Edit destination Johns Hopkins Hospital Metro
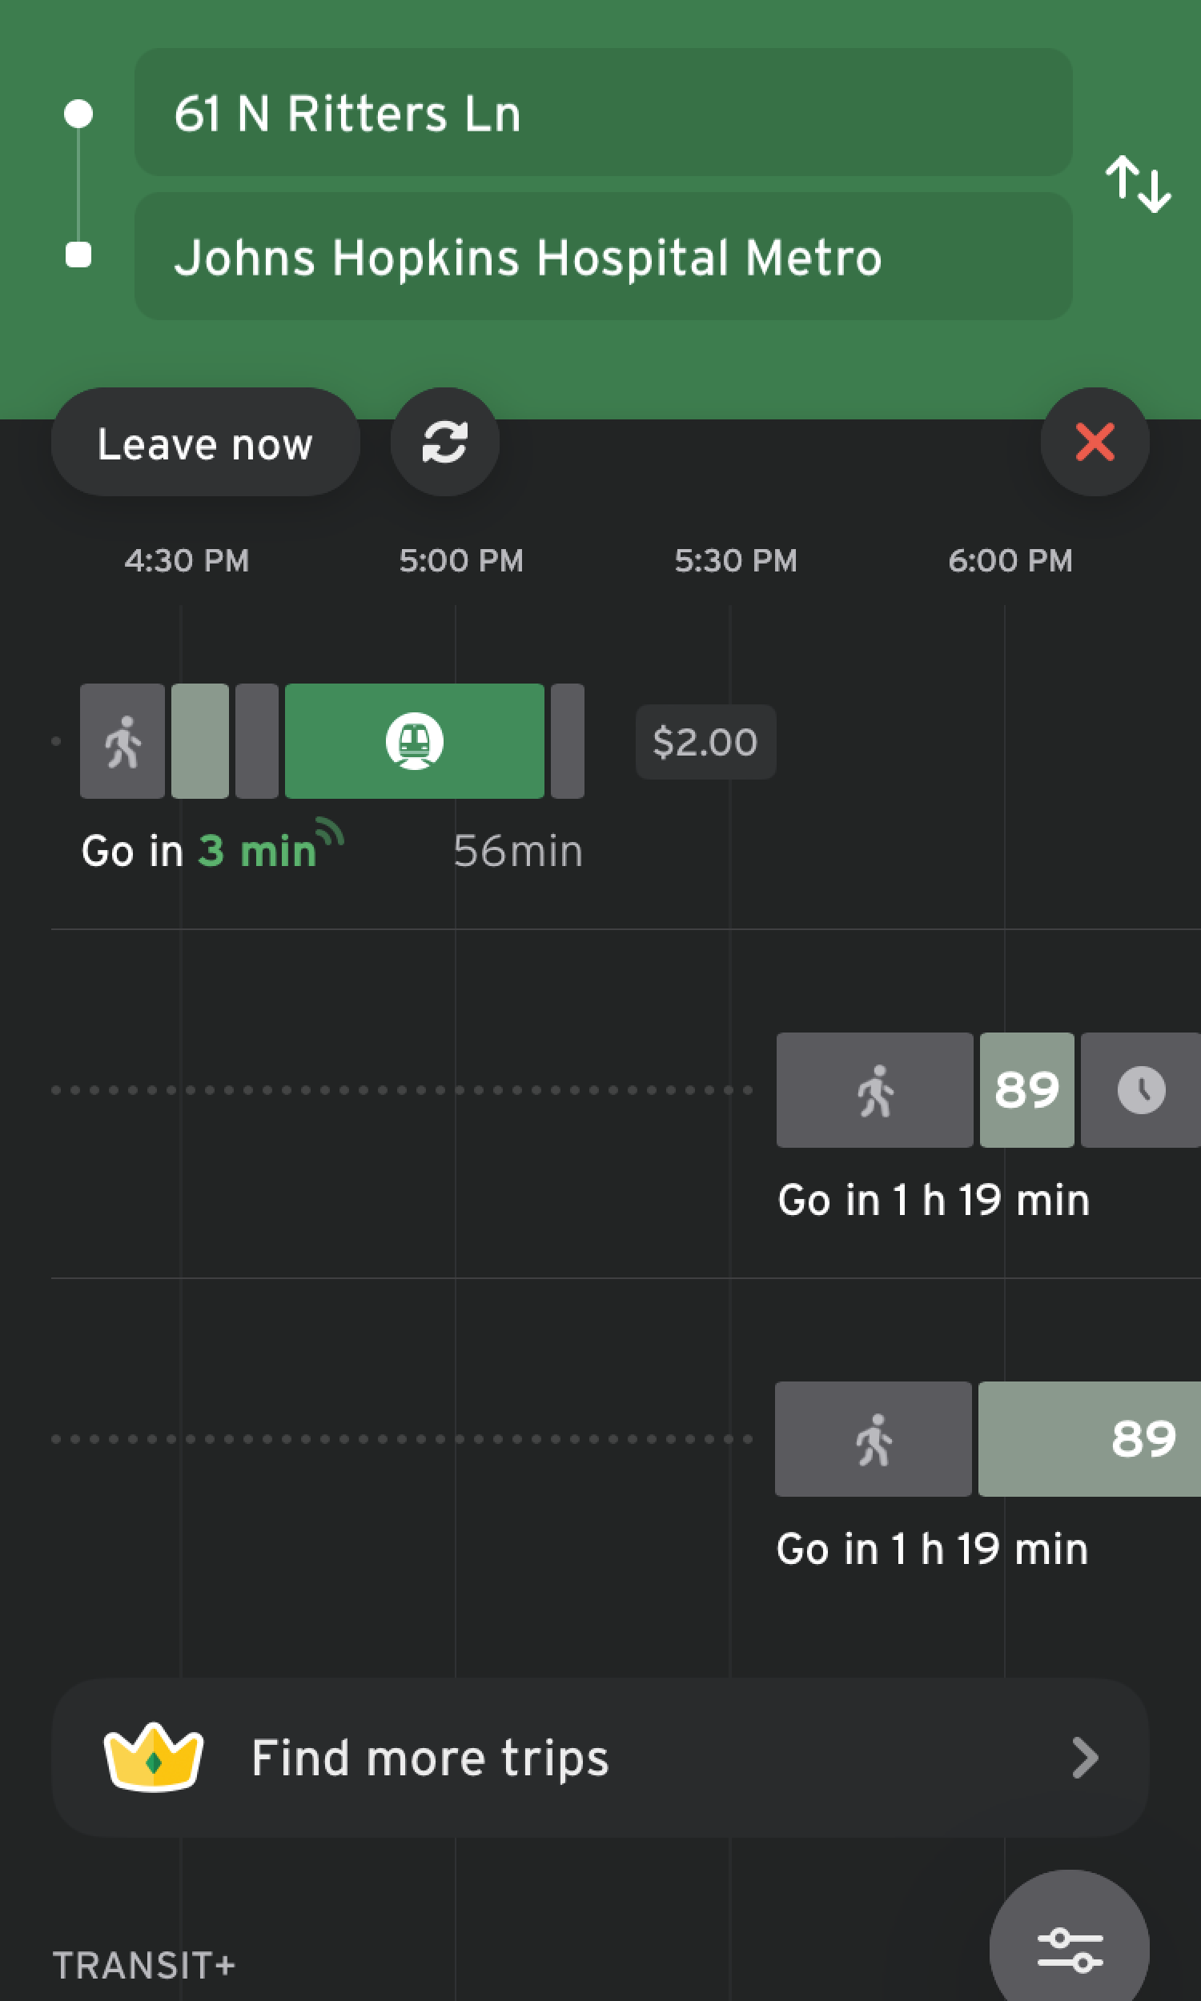This screenshot has width=1201, height=2001. coord(603,256)
